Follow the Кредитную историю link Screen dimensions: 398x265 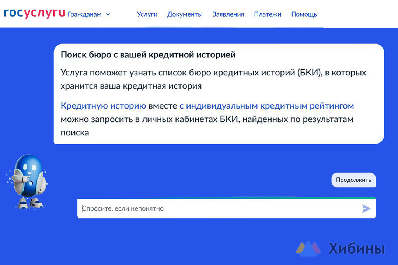(103, 106)
